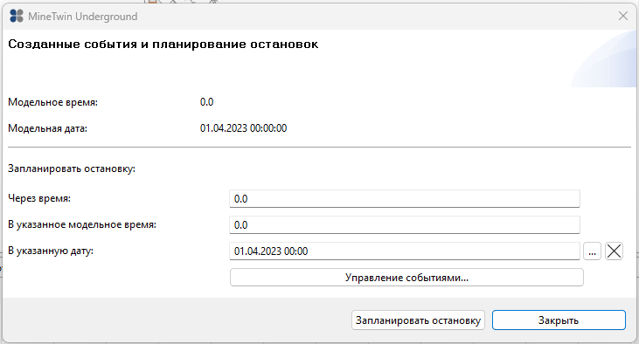Select the model date value 01.04.2023 00:00:00
The height and width of the screenshot is (344, 639).
tap(243, 128)
